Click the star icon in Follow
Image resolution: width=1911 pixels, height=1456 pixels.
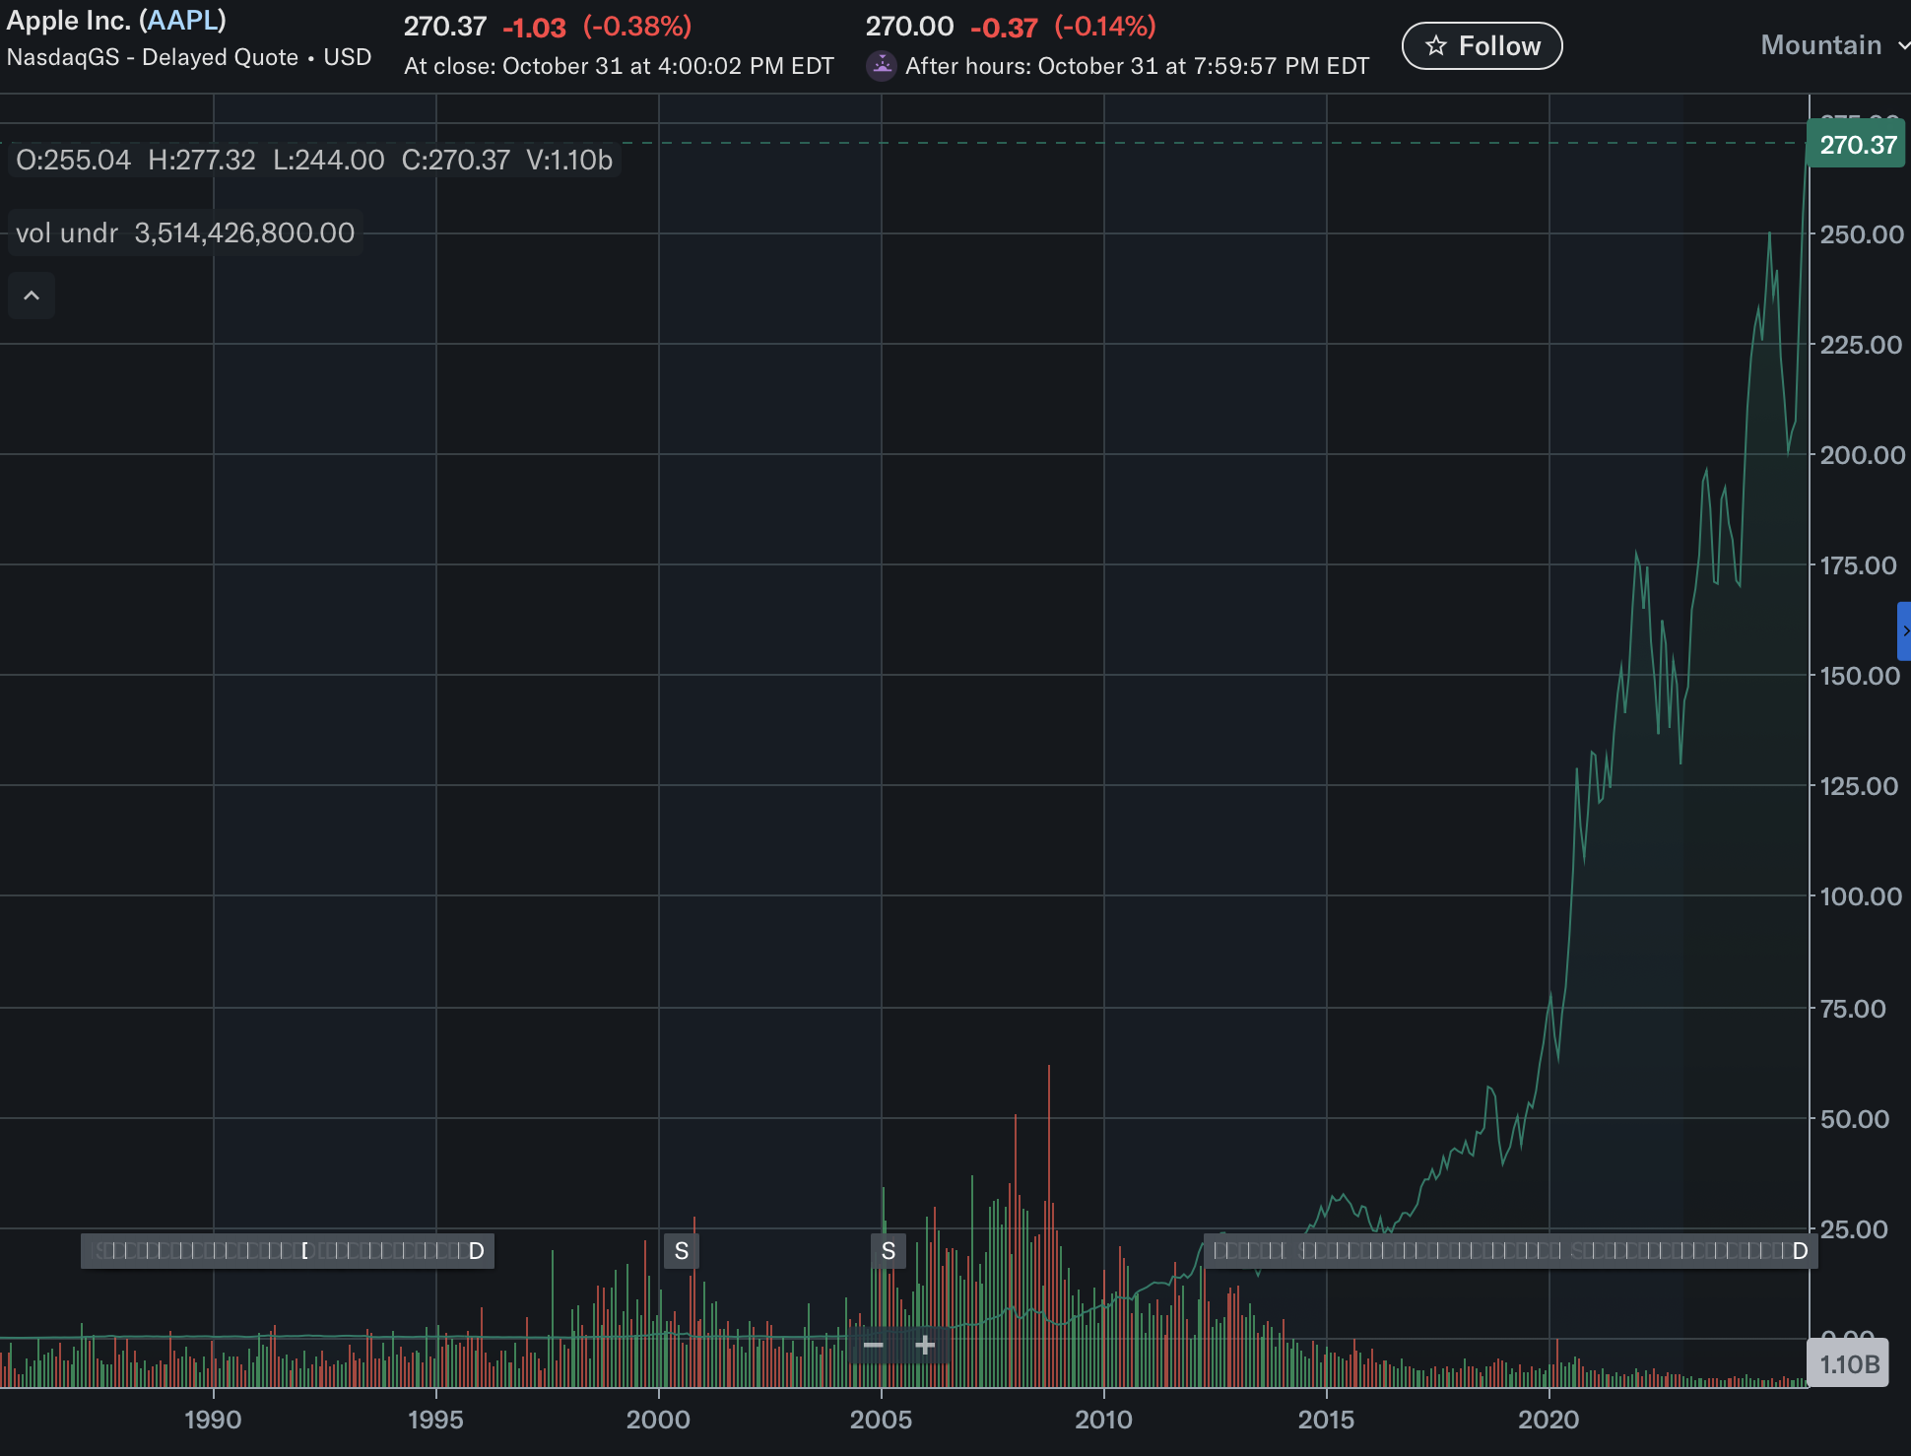click(x=1436, y=46)
